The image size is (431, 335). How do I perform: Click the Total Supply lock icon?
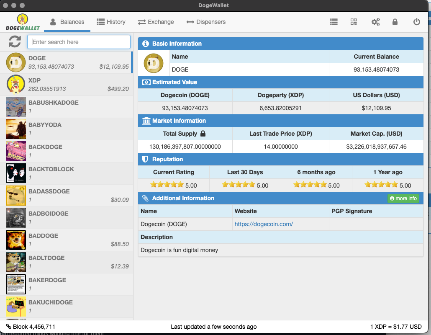coord(203,134)
